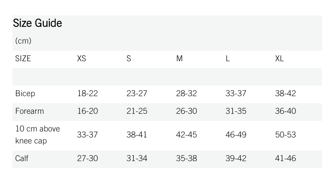Click the Forearm row label
The width and height of the screenshot is (334, 175).
29,111
